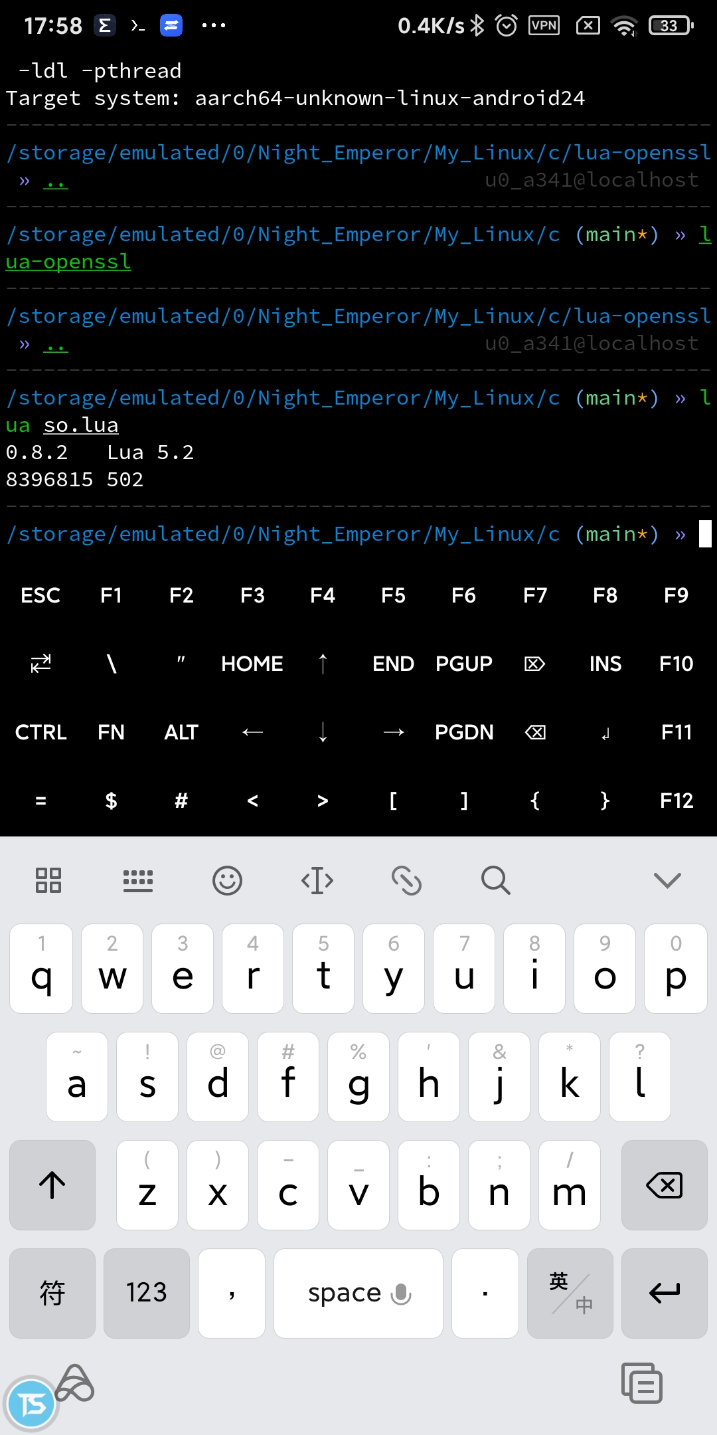The image size is (717, 1435).
Task: Tap the Termux icon in status bar
Action: (x=137, y=26)
